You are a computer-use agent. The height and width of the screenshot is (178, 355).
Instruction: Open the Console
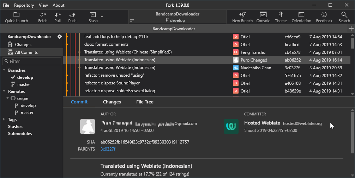[x=263, y=17]
